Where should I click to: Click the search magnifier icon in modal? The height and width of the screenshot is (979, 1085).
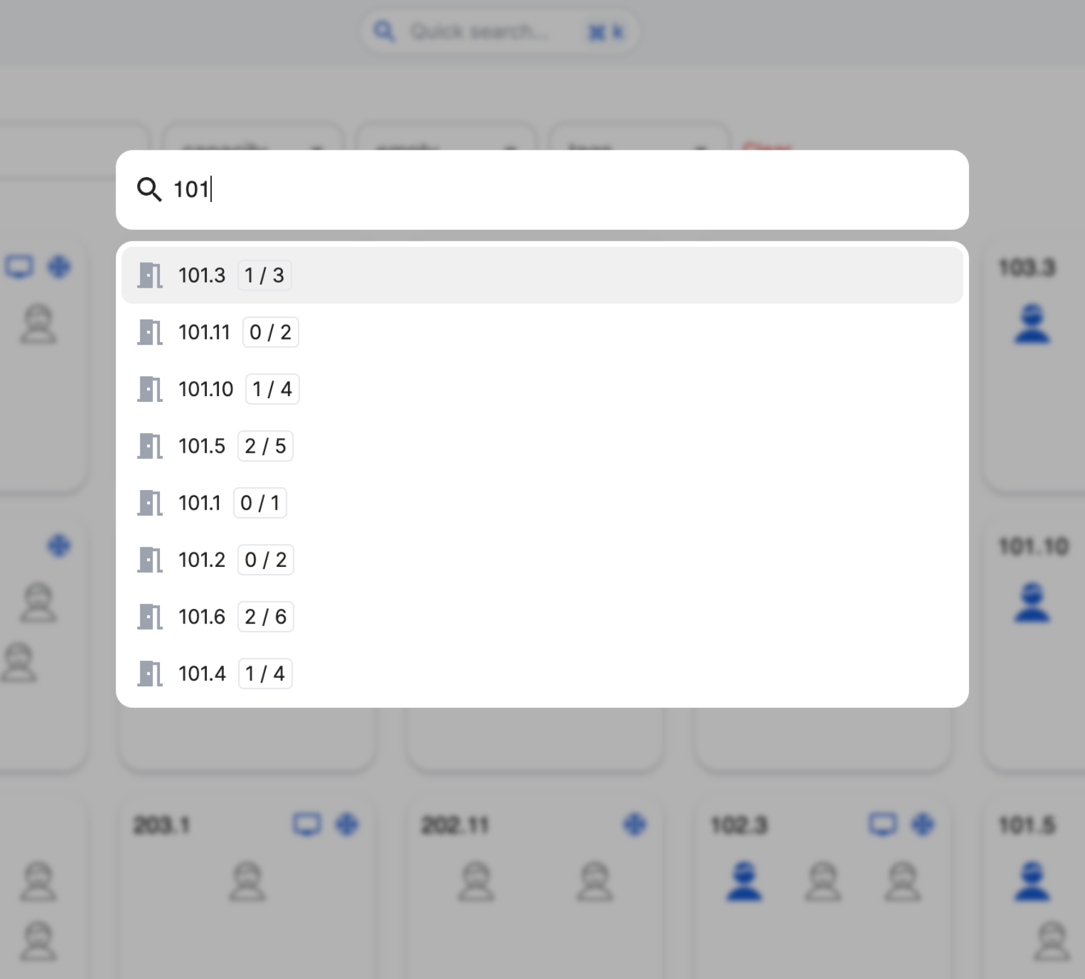(x=149, y=189)
